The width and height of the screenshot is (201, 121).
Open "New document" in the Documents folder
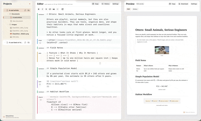coord(18,21)
